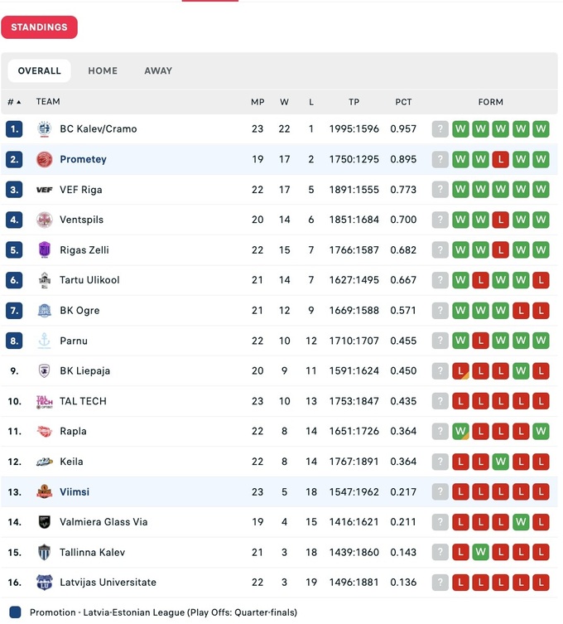Click Prometey's red L form badge
Screen dimensions: 563x624
pyautogui.click(x=500, y=159)
